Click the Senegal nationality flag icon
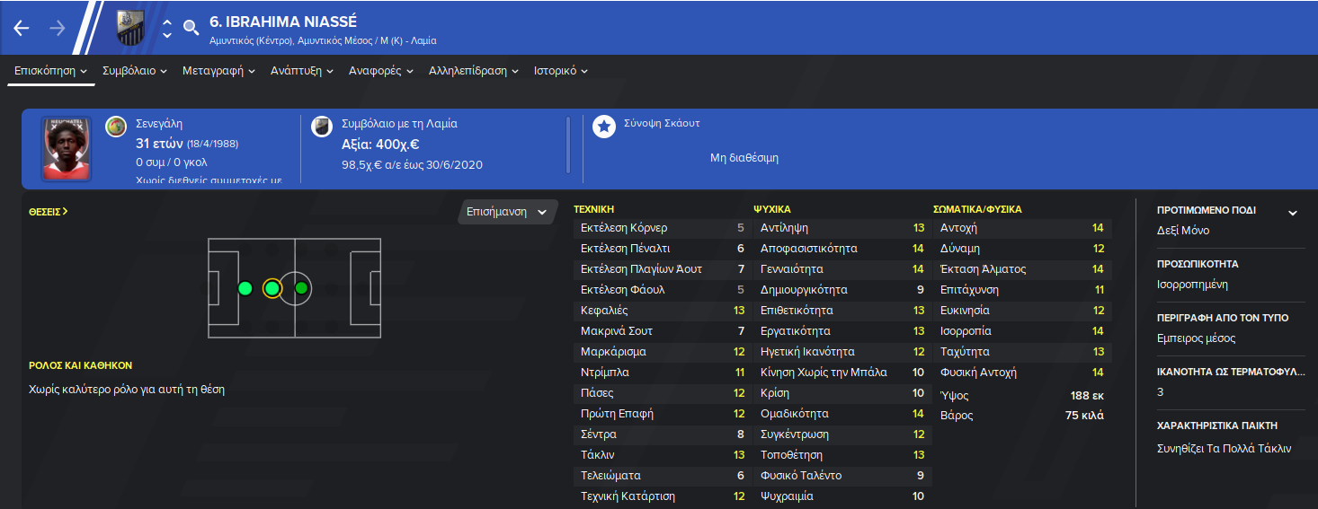Image resolution: width=1318 pixels, height=509 pixels. click(116, 127)
